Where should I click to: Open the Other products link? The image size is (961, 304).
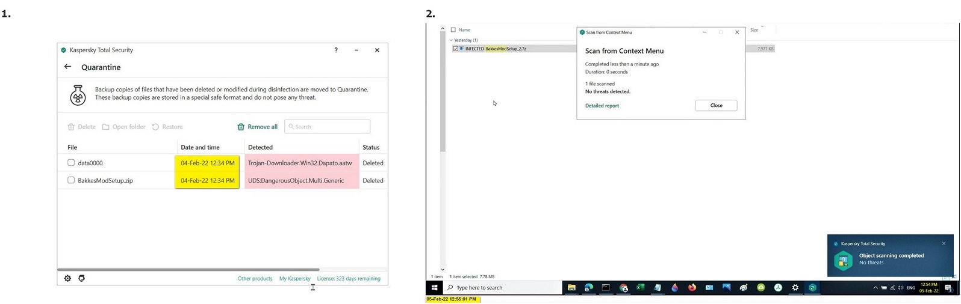click(255, 279)
